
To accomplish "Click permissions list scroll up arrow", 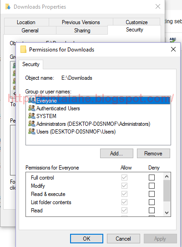I will pyautogui.click(x=167, y=176).
